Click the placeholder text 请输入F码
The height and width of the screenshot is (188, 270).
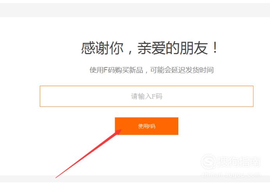(x=147, y=96)
